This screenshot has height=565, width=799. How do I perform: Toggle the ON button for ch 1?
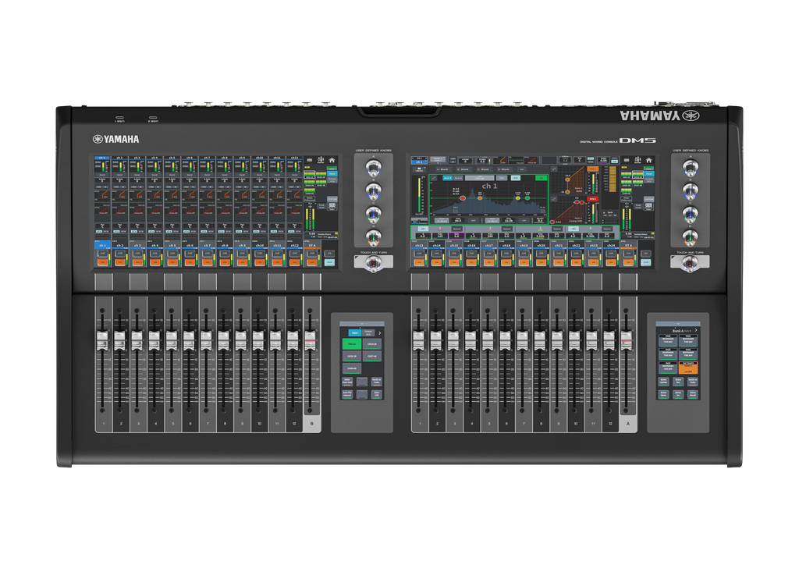102,262
